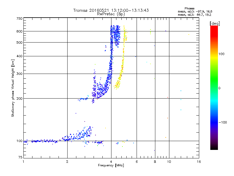Click the y-axis tick label '100'

(19, 141)
